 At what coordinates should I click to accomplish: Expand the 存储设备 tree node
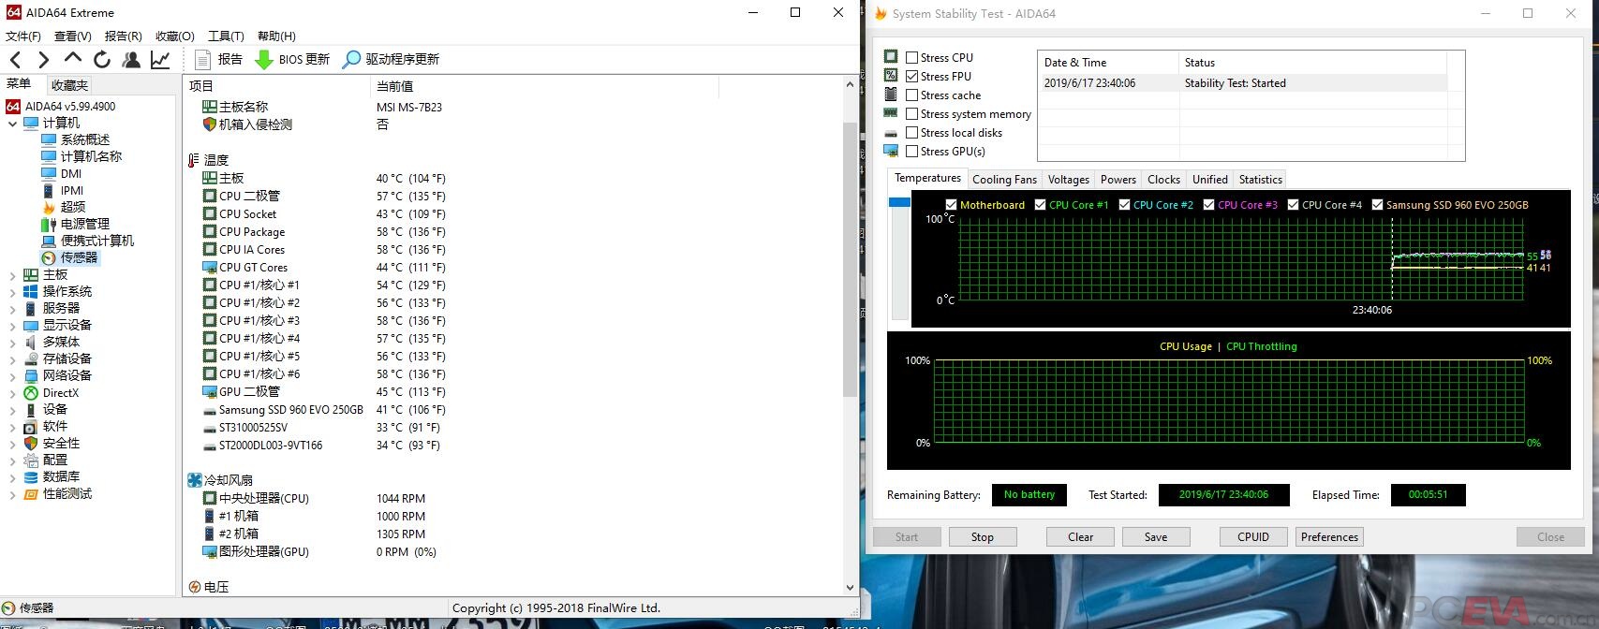coord(12,359)
